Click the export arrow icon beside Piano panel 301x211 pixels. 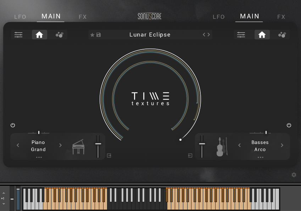[x=109, y=156]
